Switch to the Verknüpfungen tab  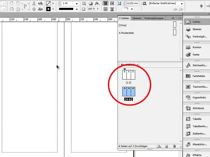pyautogui.click(x=154, y=18)
